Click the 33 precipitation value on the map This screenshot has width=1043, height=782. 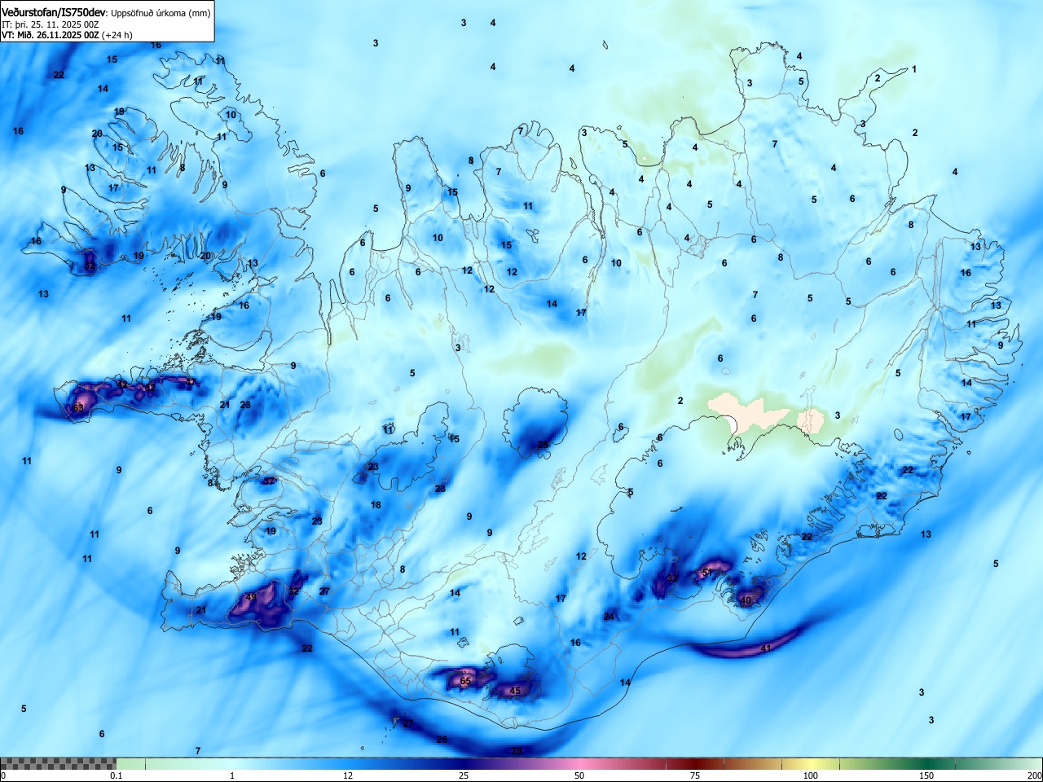672,578
